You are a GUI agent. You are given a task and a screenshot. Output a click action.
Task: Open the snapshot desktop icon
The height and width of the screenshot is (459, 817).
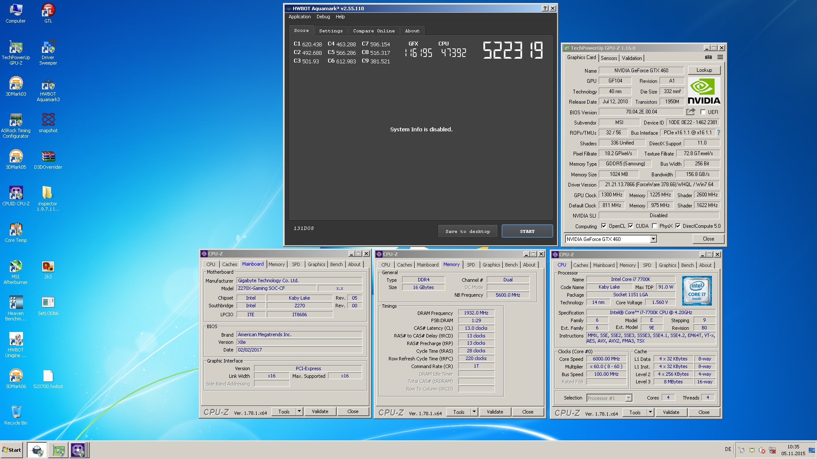pyautogui.click(x=48, y=123)
